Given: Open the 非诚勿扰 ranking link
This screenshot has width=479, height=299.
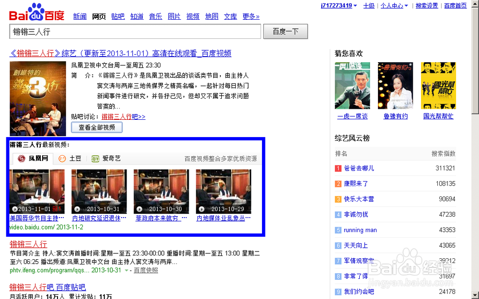Looking at the screenshot, I should (x=356, y=215).
